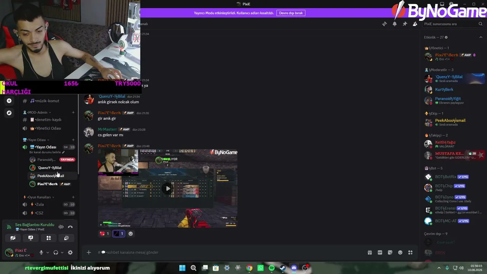Open input device options arrow beside microphone
This screenshot has height=274, width=487.
[48, 252]
